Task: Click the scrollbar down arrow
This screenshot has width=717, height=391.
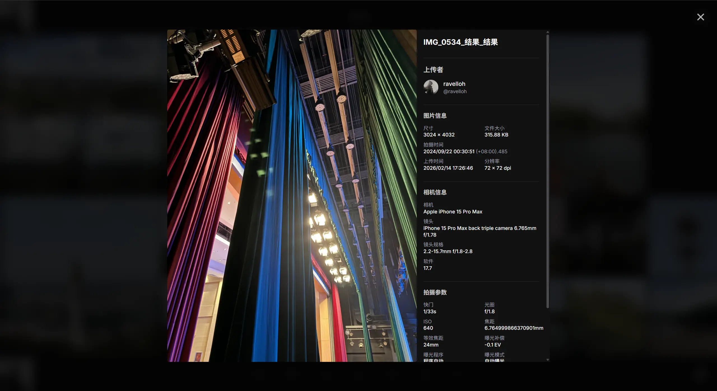Action: (548, 360)
